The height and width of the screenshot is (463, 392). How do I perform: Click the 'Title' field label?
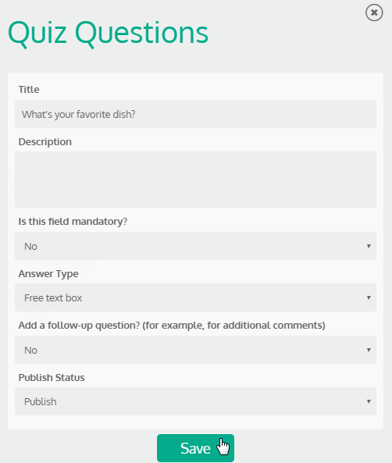tap(29, 90)
